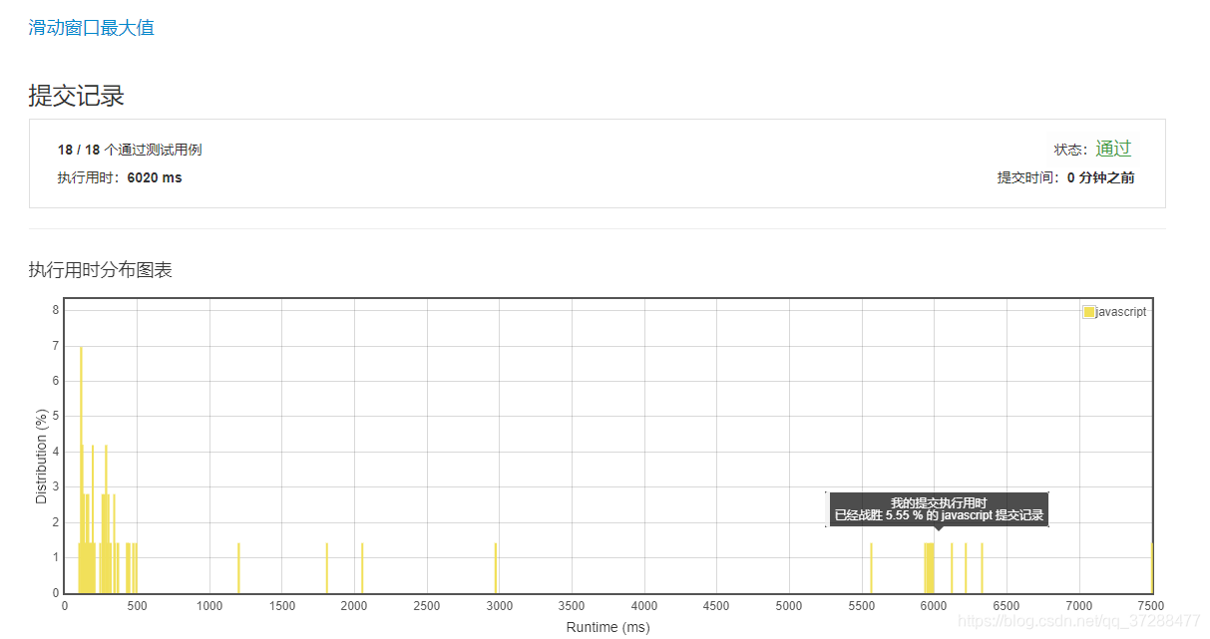Select the 18 / 18 个通过测试用例 text
The image size is (1210, 639).
130,150
